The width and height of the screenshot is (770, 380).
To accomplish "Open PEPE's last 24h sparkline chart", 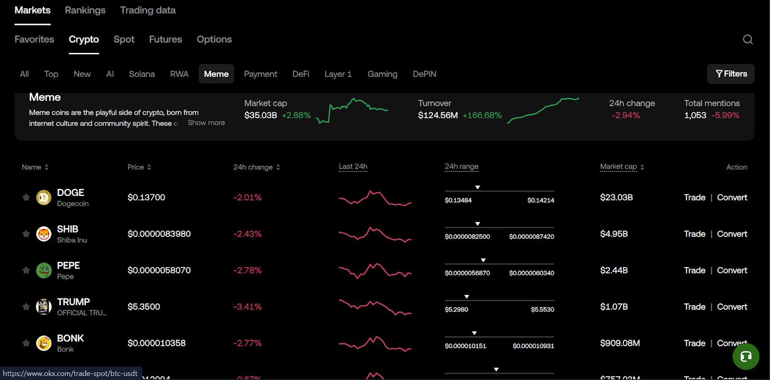I will click(375, 270).
